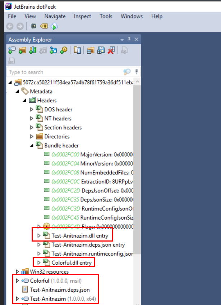Expand the NT headers node
This screenshot has width=221, height=305.
pos(32,119)
